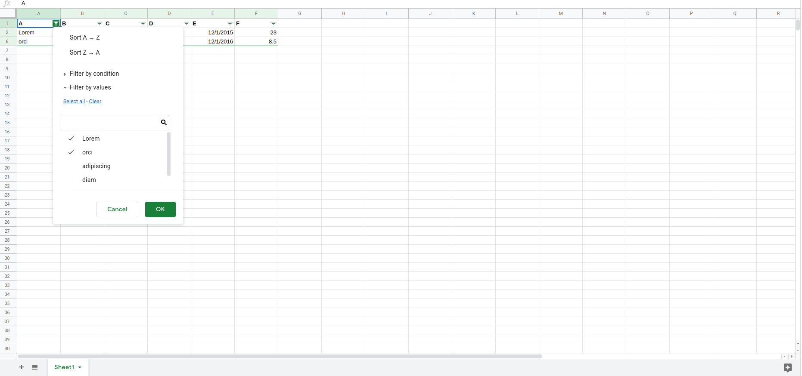Click the filter values list scrollbar
Viewport: 802px width, 376px height.
pos(169,154)
